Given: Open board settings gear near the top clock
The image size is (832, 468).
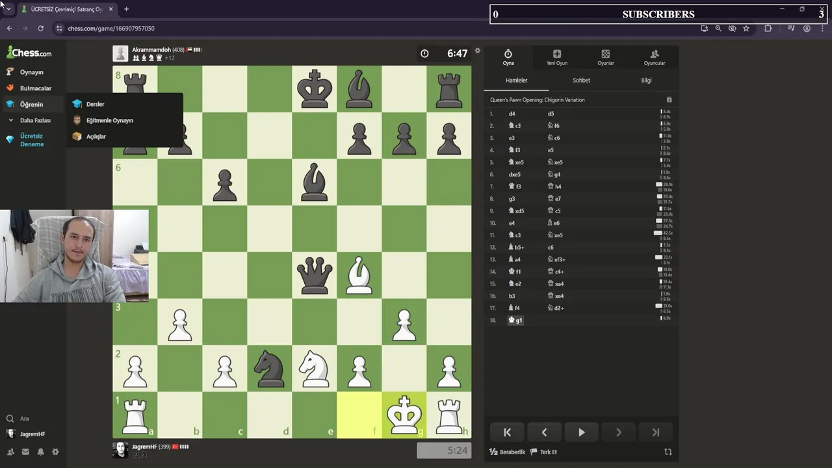Looking at the screenshot, I should pos(478,51).
